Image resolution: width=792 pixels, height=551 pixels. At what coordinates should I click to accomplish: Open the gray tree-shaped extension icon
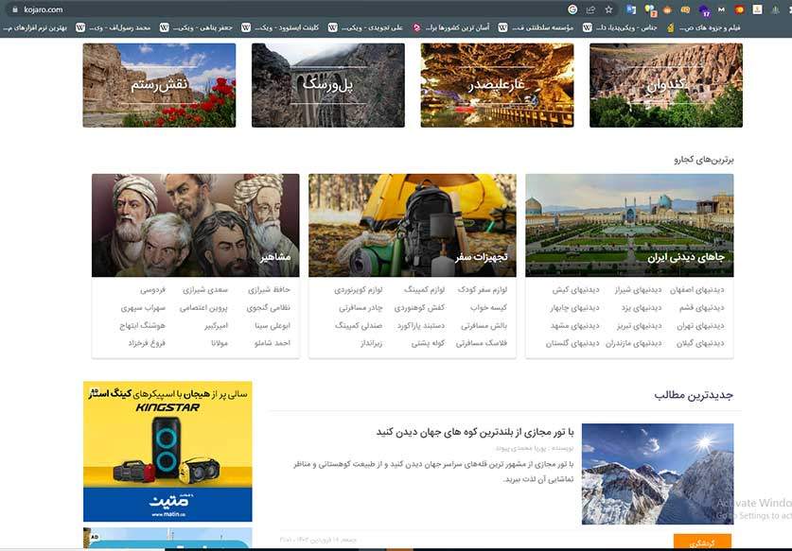point(776,9)
